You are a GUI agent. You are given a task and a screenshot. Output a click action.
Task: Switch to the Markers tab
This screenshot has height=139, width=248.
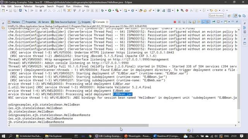[14, 22]
